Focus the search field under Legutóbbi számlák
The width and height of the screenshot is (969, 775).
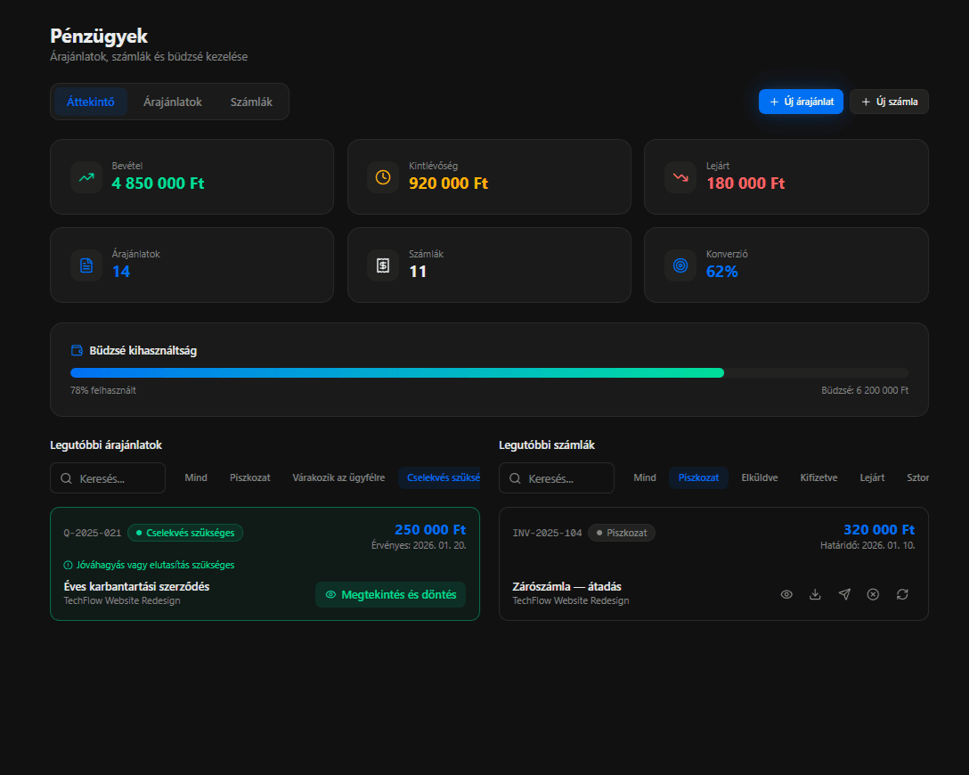tap(556, 478)
